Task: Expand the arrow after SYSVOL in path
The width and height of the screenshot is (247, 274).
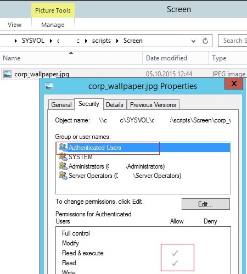Action: (x=51, y=41)
